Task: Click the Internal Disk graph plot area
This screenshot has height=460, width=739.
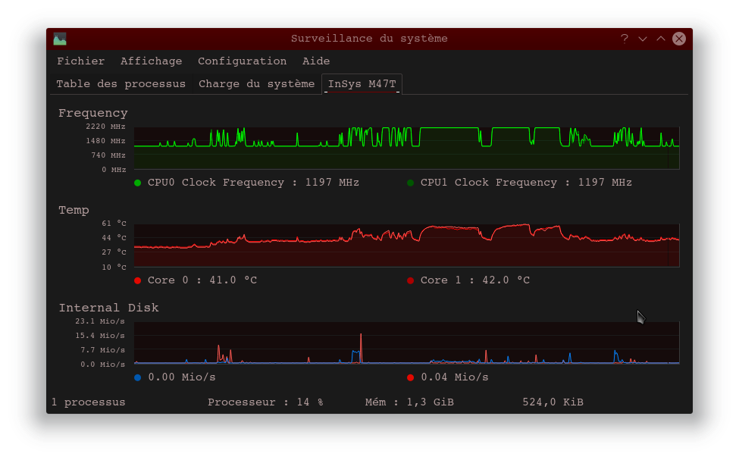Action: pos(407,343)
